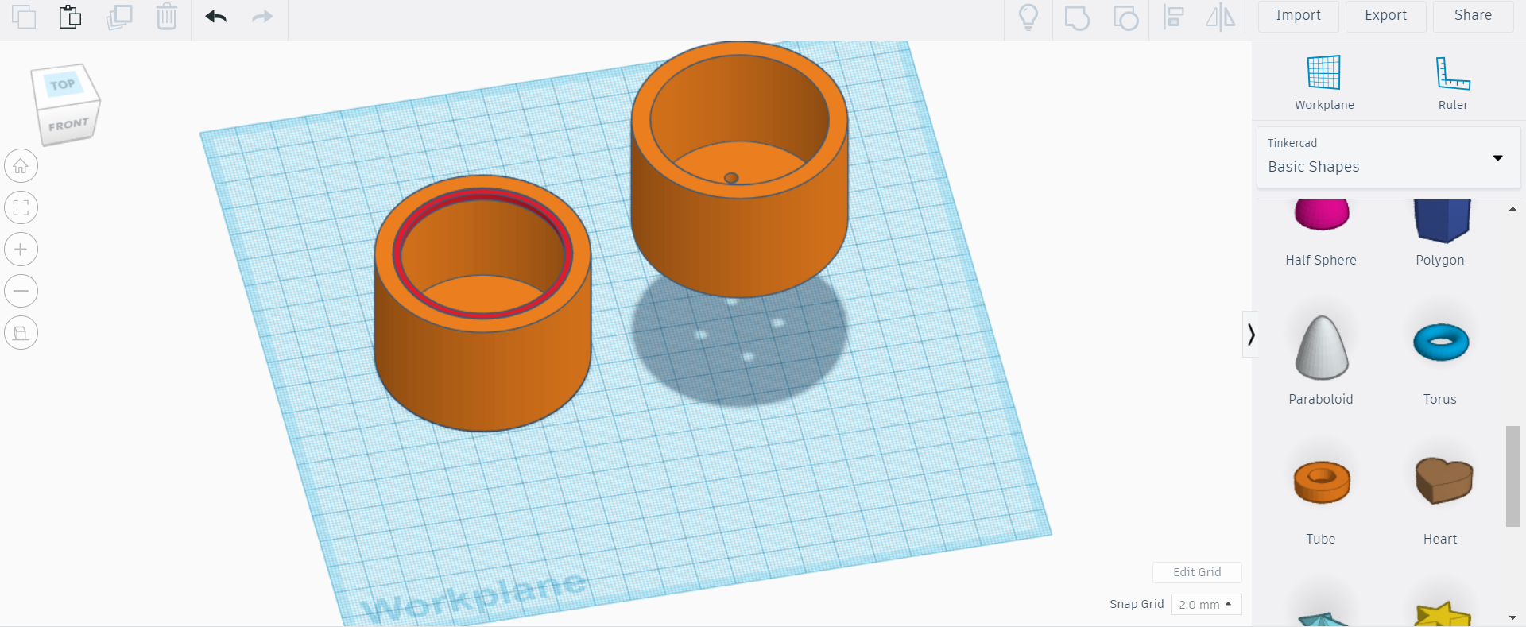Click the Home view button
The width and height of the screenshot is (1526, 627).
[x=21, y=166]
